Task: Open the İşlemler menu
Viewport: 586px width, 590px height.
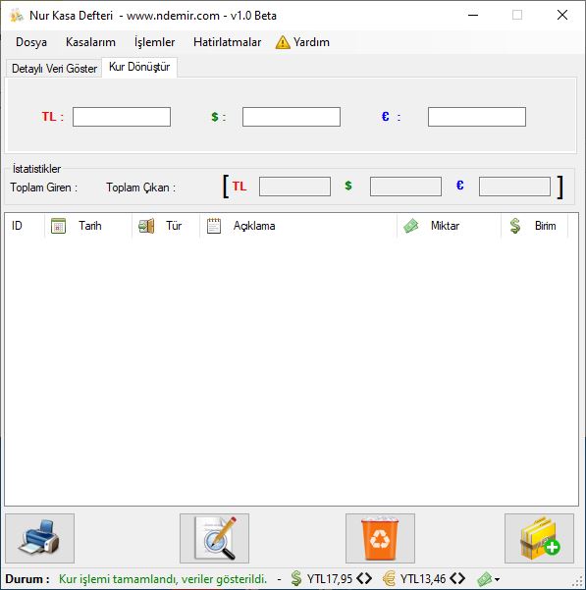Action: [x=154, y=42]
